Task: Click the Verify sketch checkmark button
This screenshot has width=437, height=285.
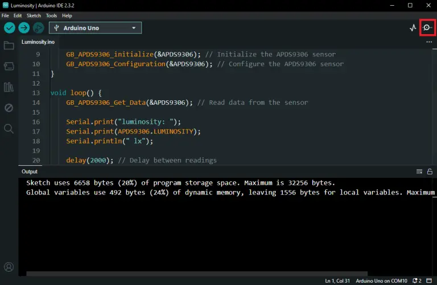Action: [x=10, y=28]
